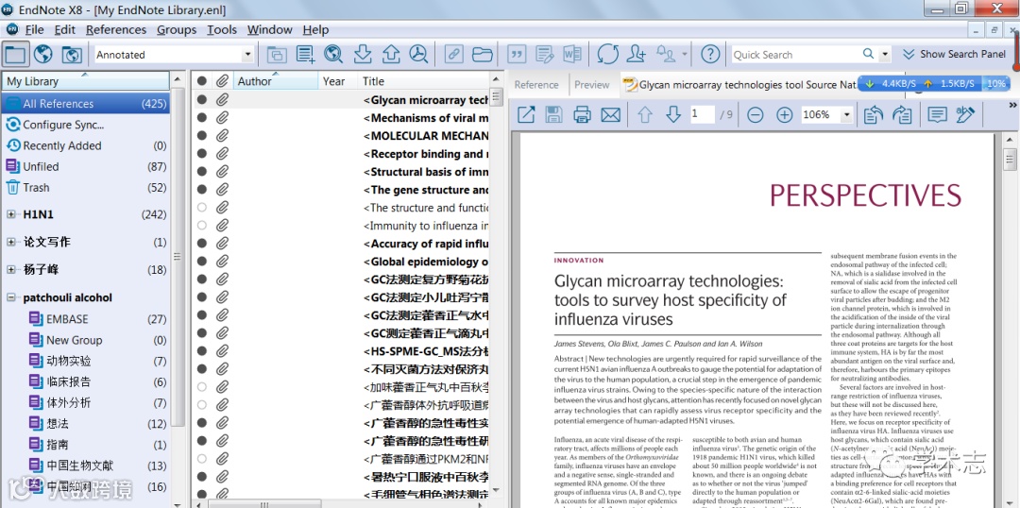Click Go to Word Processor icon
This screenshot has height=508, width=1020.
click(x=572, y=55)
